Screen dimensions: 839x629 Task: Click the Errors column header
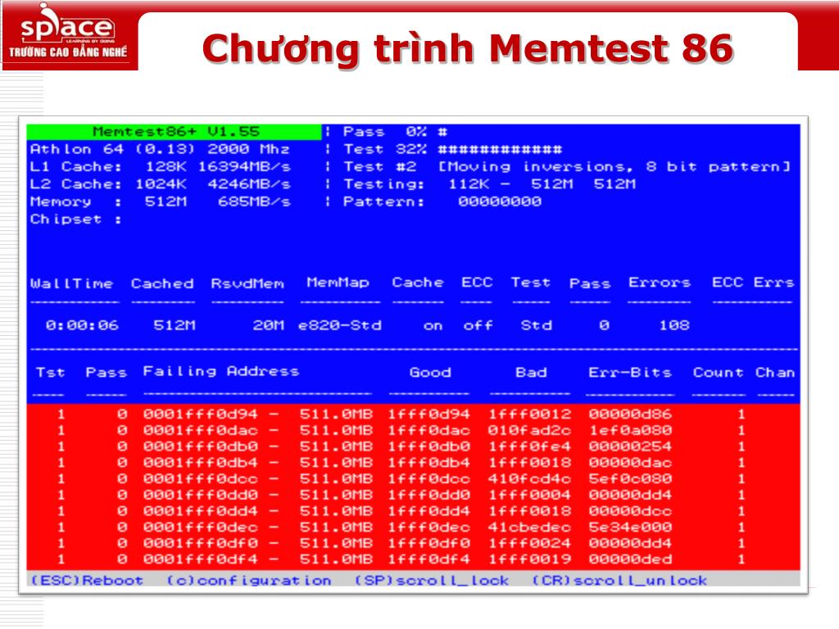coord(660,283)
